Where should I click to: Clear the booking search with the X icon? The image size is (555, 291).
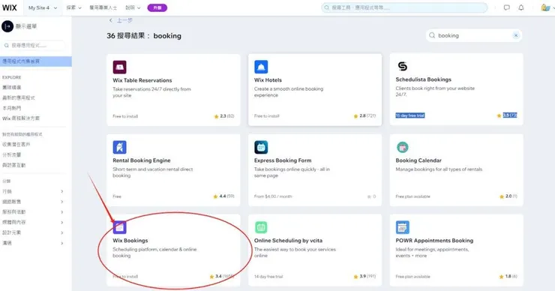pos(516,35)
